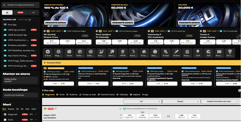Click the search magnifier icon
This screenshot has width=241, height=122.
coord(4,5)
